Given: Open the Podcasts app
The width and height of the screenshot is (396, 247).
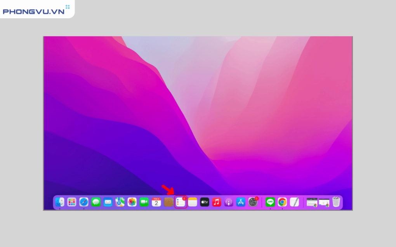Looking at the screenshot, I should (x=229, y=202).
